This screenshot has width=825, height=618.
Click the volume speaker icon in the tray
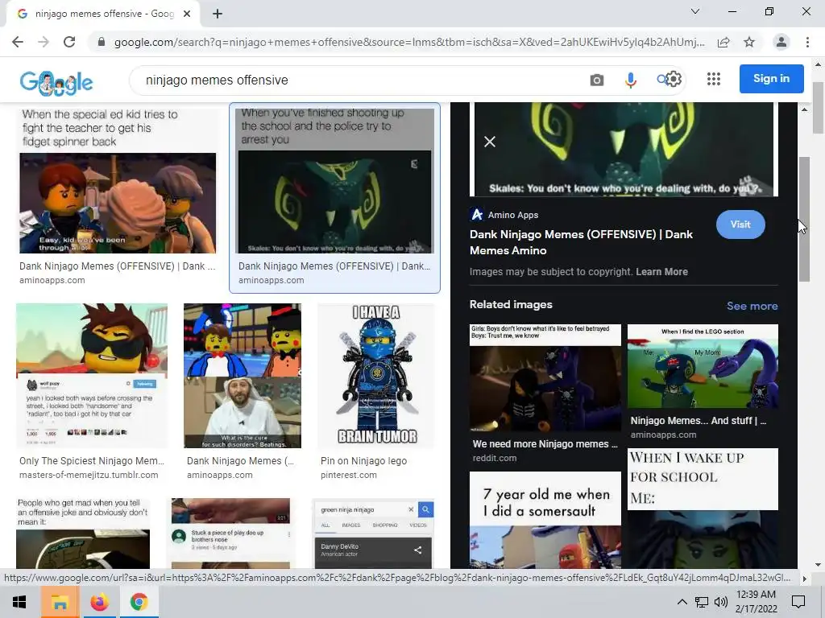(x=721, y=602)
